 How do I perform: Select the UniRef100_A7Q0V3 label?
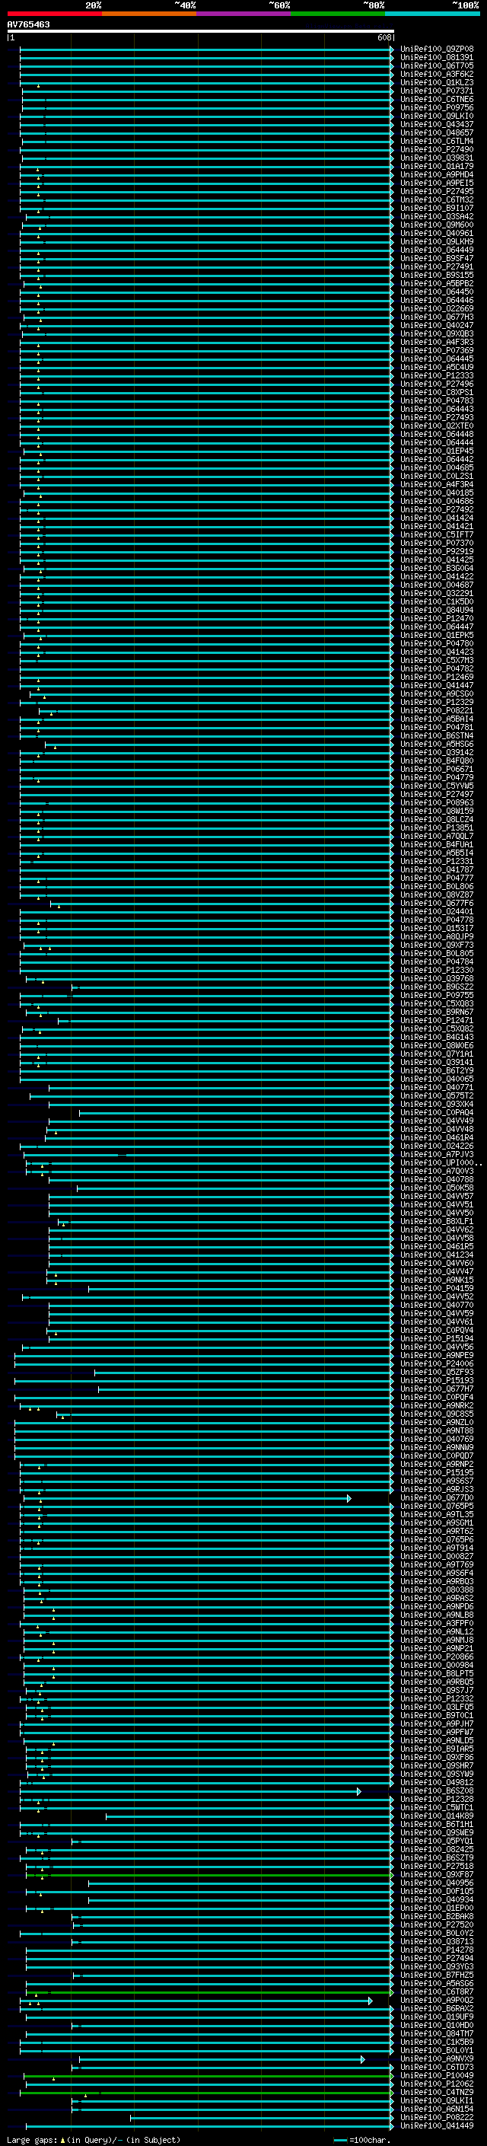[x=436, y=1172]
